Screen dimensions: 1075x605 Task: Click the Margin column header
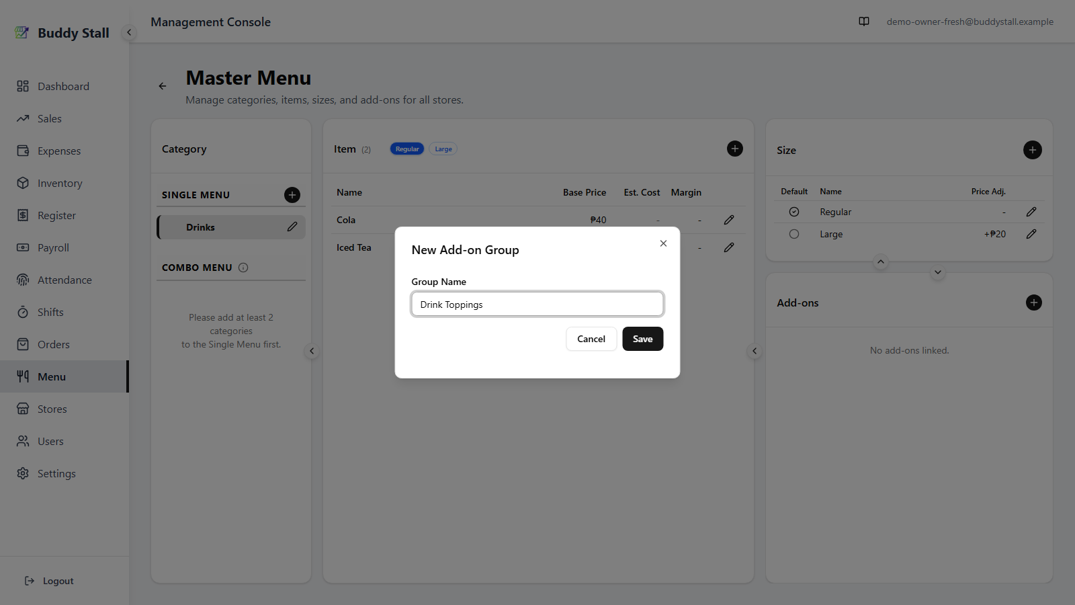pyautogui.click(x=686, y=192)
